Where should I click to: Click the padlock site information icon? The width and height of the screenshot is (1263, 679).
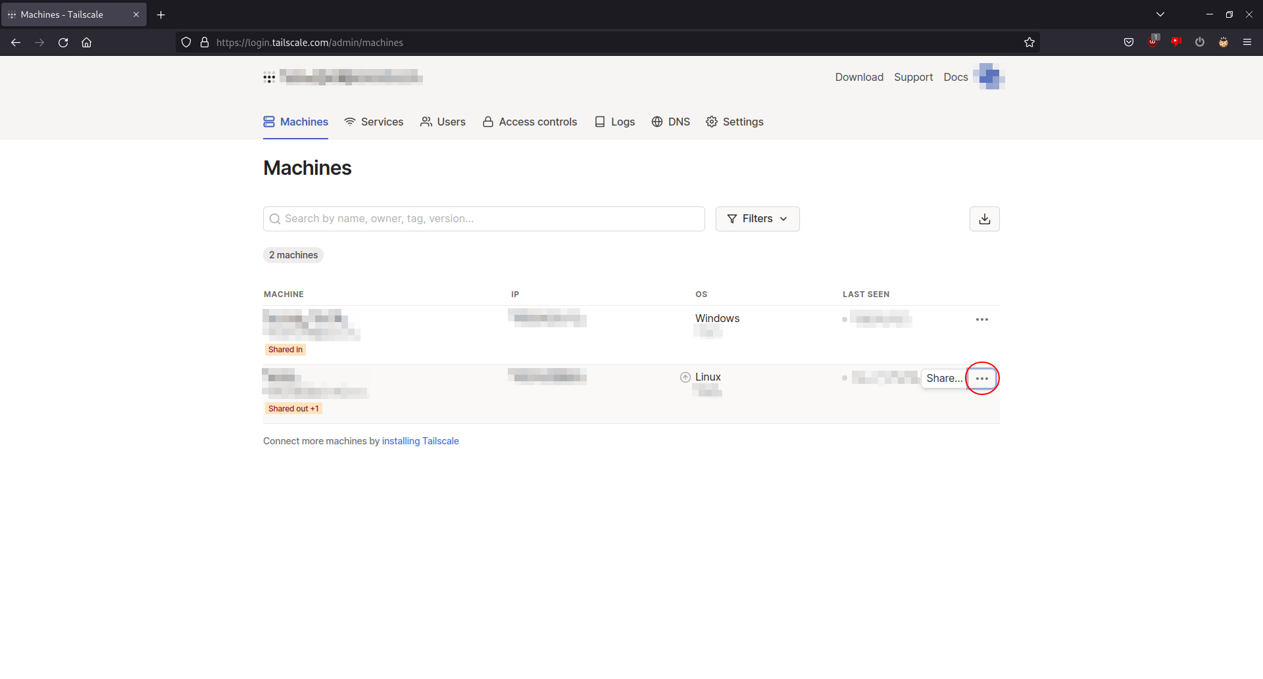(x=205, y=43)
